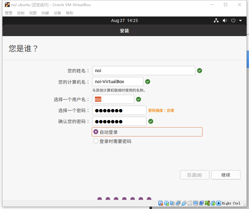Open the 帮助 menu
Screen dimensions: 249x209
tap(70, 13)
